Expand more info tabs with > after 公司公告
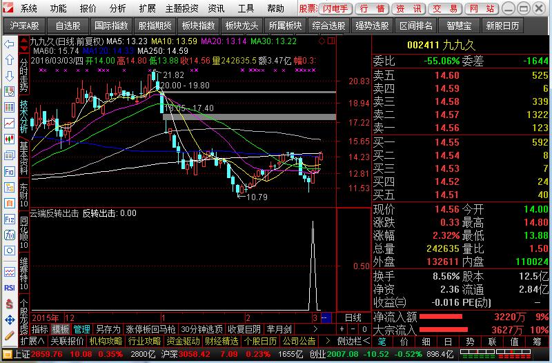The width and height of the screenshot is (552, 363). [327, 341]
